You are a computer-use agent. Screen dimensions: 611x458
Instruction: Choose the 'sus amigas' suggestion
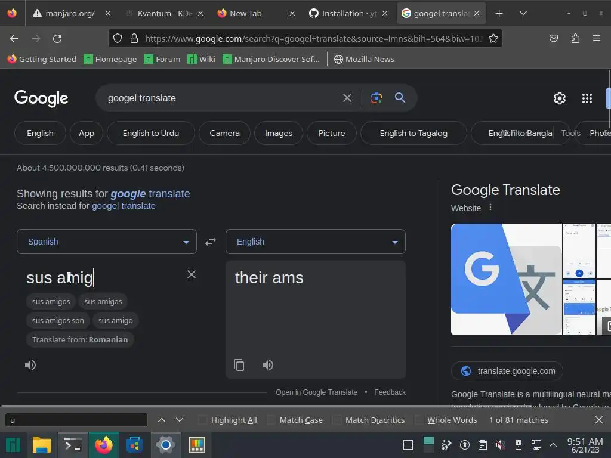tap(103, 301)
